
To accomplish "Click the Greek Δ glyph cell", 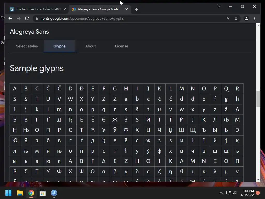I will click(x=104, y=161).
